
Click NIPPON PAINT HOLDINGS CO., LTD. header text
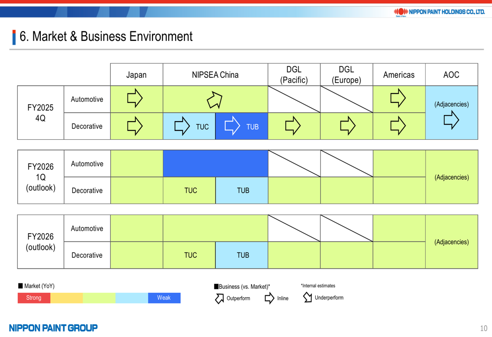447,12
